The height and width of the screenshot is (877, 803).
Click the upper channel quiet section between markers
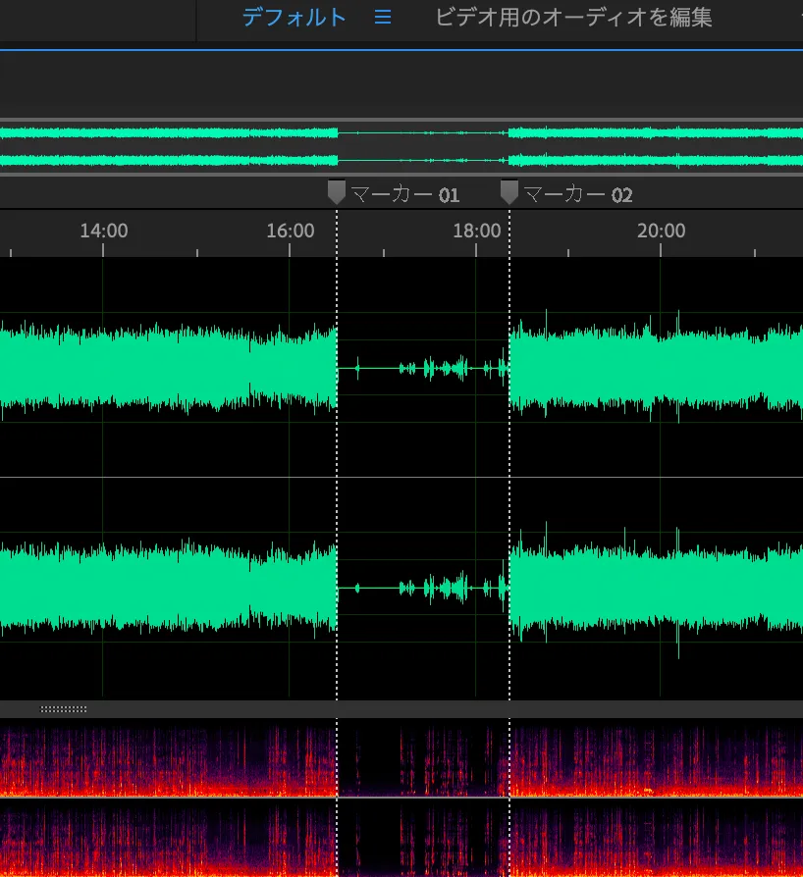[x=422, y=368]
